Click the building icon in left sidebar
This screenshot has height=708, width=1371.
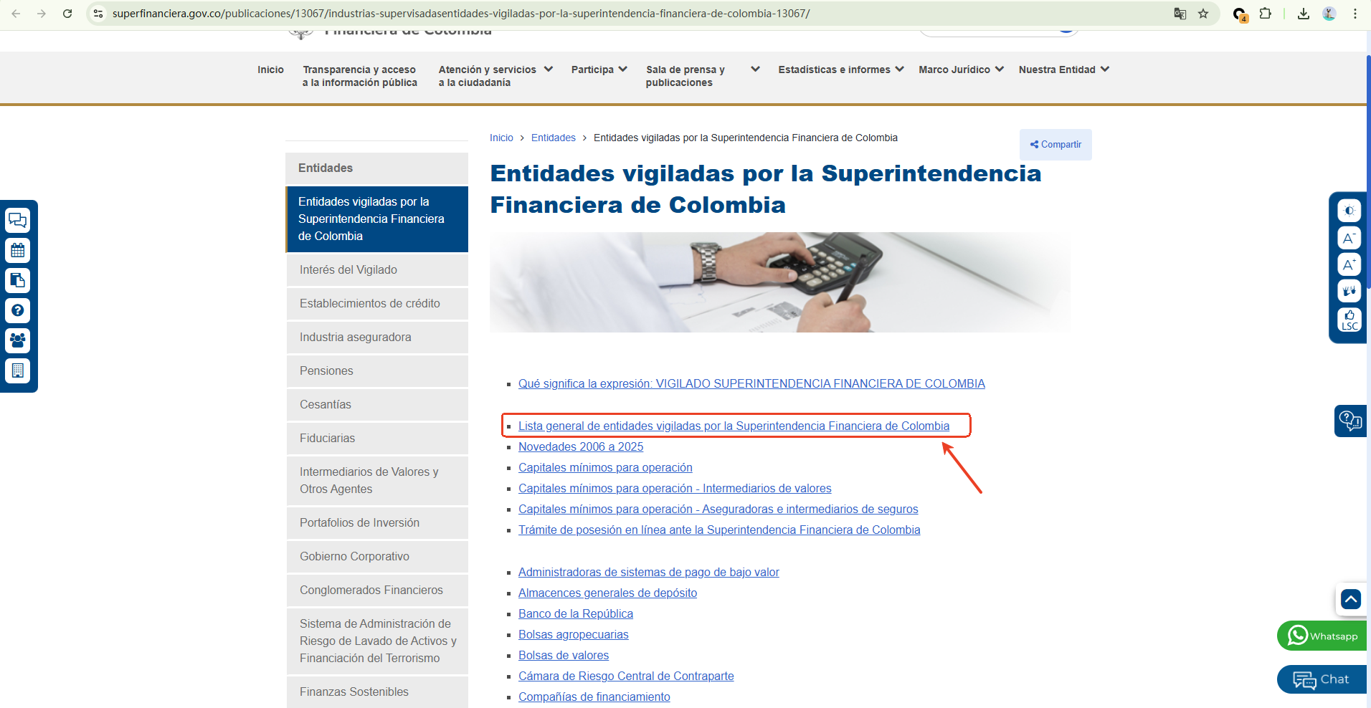click(18, 370)
